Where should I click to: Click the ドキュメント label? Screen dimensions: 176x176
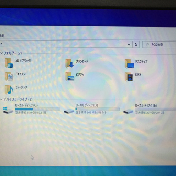[21, 74]
